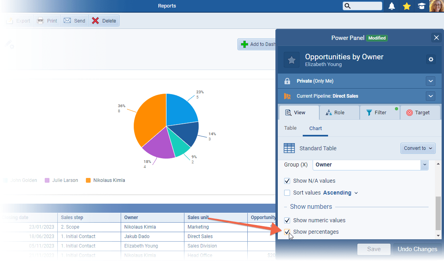Click the Delete button in toolbar
The height and width of the screenshot is (261, 444).
point(104,21)
